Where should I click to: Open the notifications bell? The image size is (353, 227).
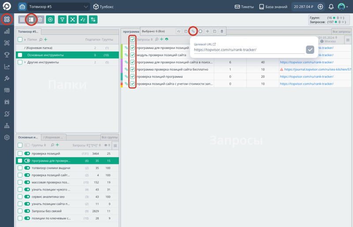pyautogui.click(x=331, y=7)
